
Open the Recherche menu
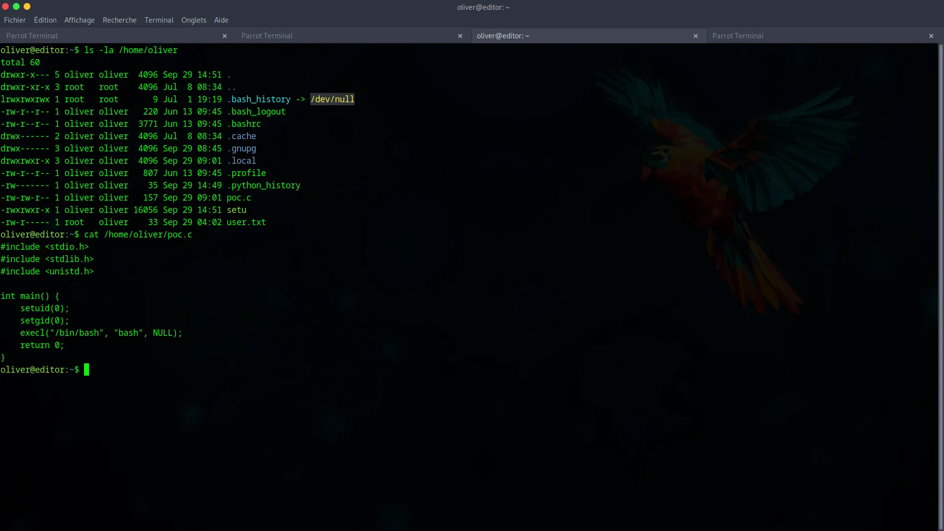click(119, 20)
